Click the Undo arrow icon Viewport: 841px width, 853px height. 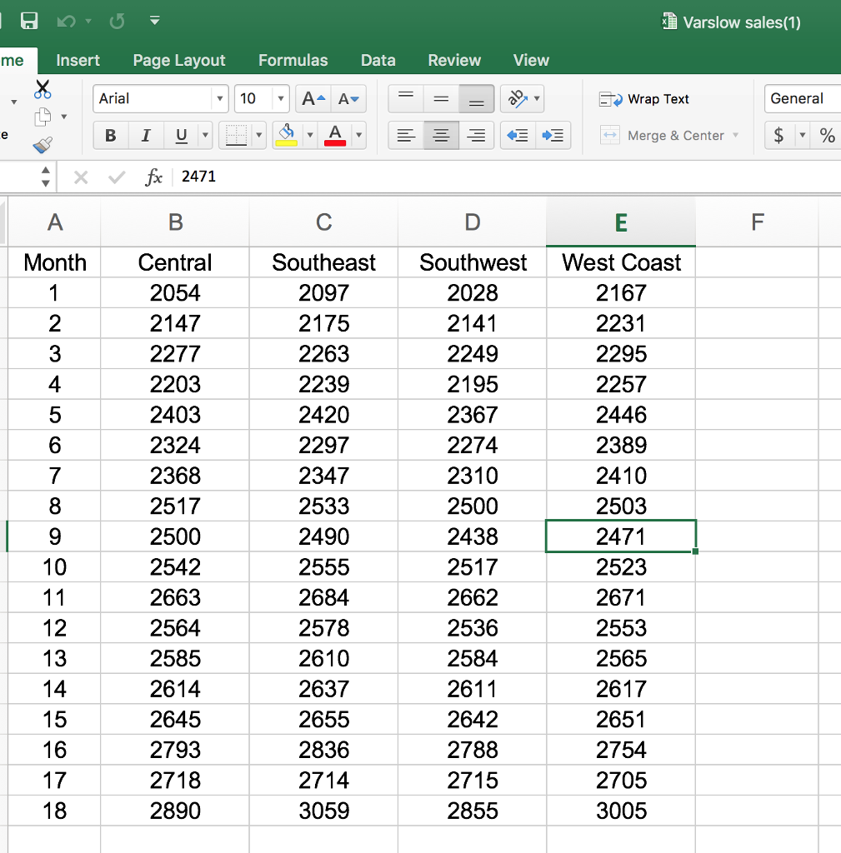67,21
